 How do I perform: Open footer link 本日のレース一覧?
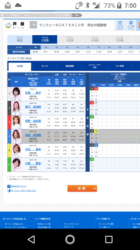[44, 224]
